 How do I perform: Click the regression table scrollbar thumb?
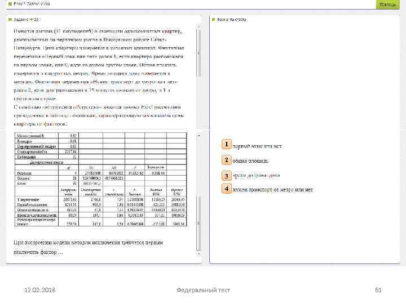tap(199, 223)
